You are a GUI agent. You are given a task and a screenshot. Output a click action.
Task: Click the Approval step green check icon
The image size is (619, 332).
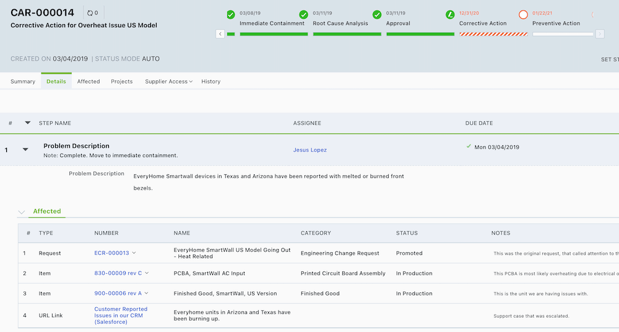pyautogui.click(x=377, y=14)
